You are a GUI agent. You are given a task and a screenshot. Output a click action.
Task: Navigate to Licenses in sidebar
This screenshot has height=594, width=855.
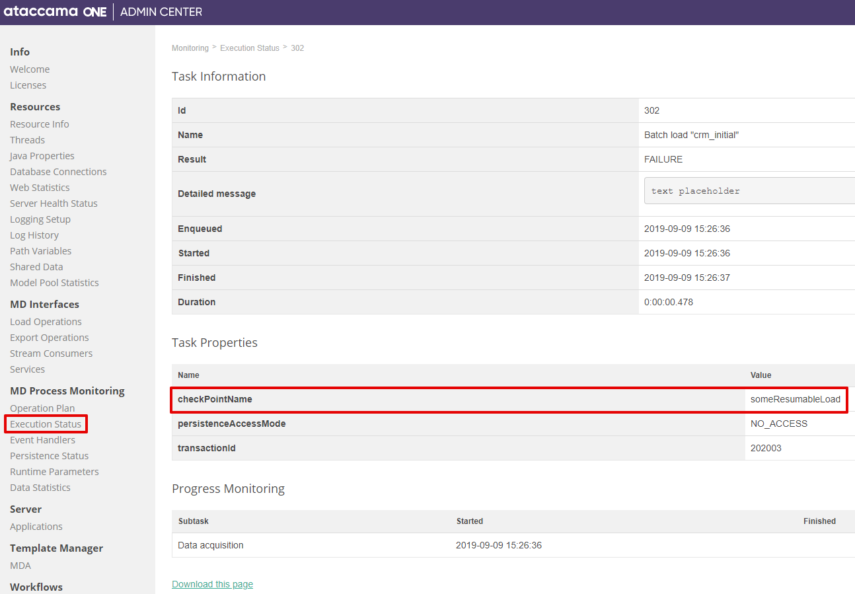pyautogui.click(x=28, y=85)
